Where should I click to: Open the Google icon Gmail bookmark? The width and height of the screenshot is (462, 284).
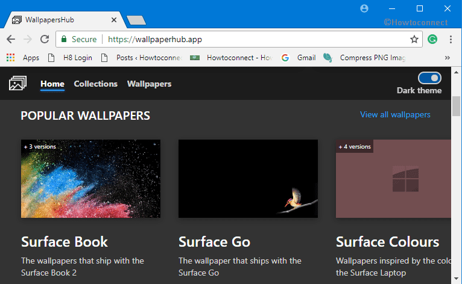(299, 58)
